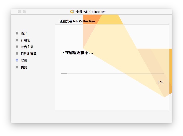Click the bullet icon for 目的地選取
This screenshot has height=136, width=183.
pos(17,53)
